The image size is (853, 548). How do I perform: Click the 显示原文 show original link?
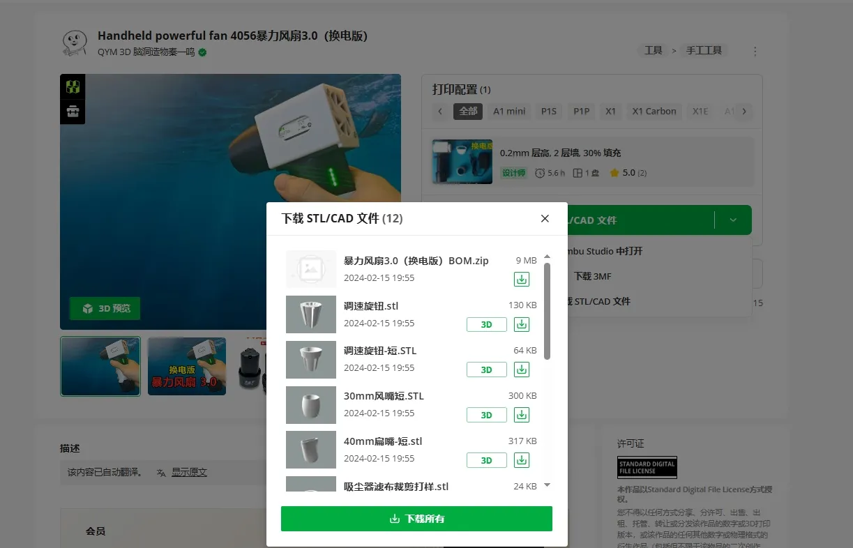pos(189,472)
